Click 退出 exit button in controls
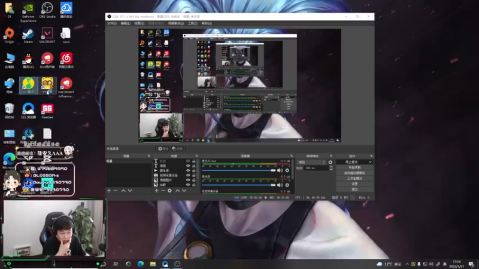This screenshot has height=269, width=479. pyautogui.click(x=354, y=189)
